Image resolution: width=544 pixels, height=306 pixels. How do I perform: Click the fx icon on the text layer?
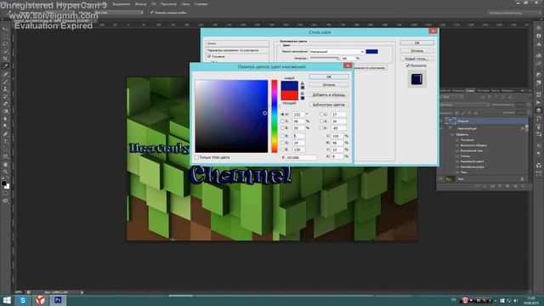point(522,128)
